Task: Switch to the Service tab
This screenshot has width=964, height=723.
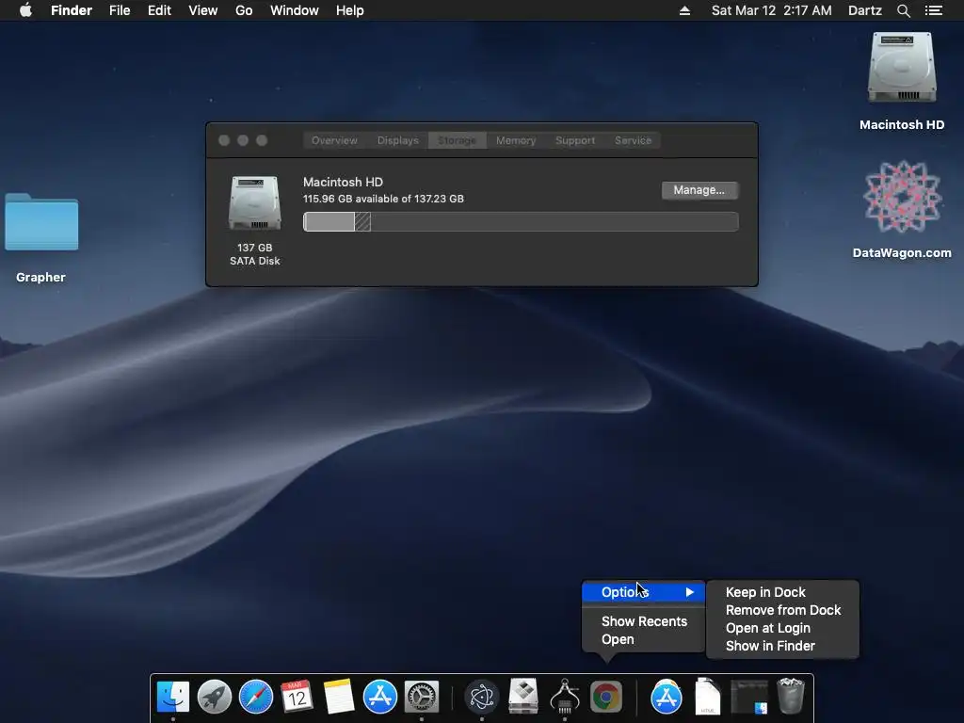Action: 633,140
